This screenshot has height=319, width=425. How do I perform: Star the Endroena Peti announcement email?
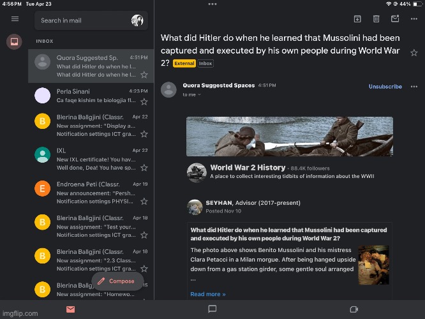click(x=144, y=202)
